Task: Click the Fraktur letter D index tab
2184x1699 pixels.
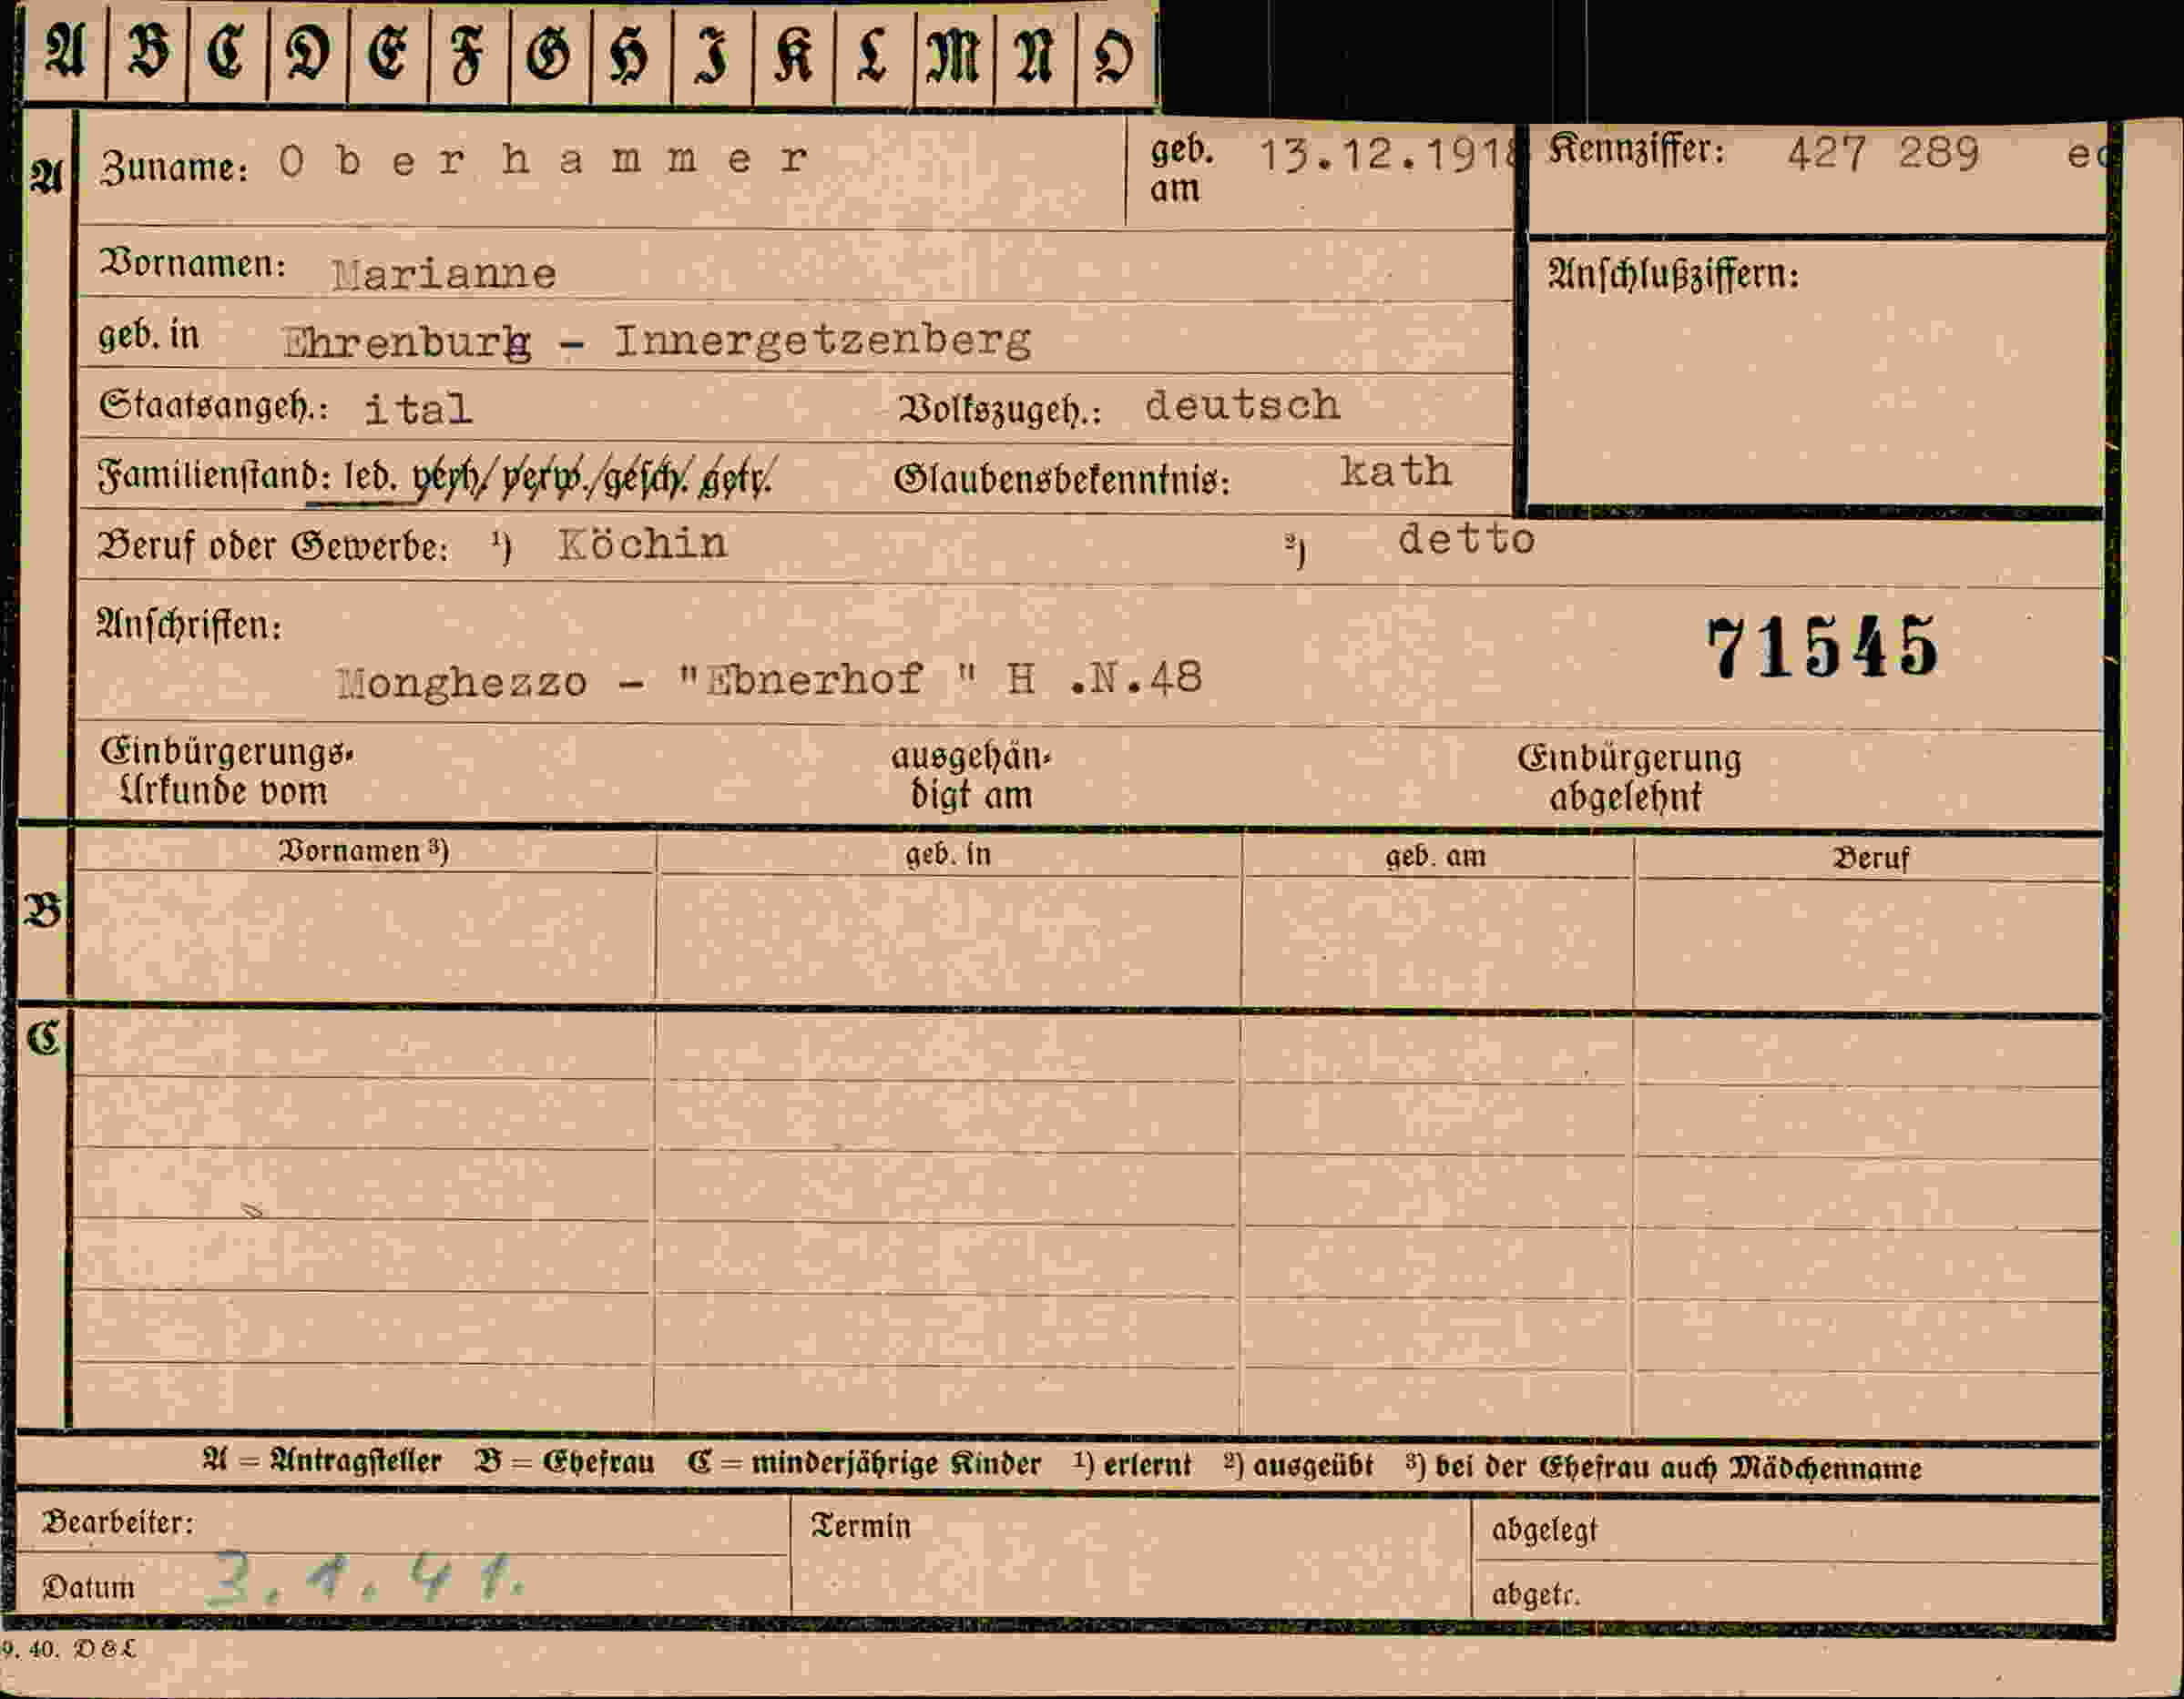Action: 307,52
